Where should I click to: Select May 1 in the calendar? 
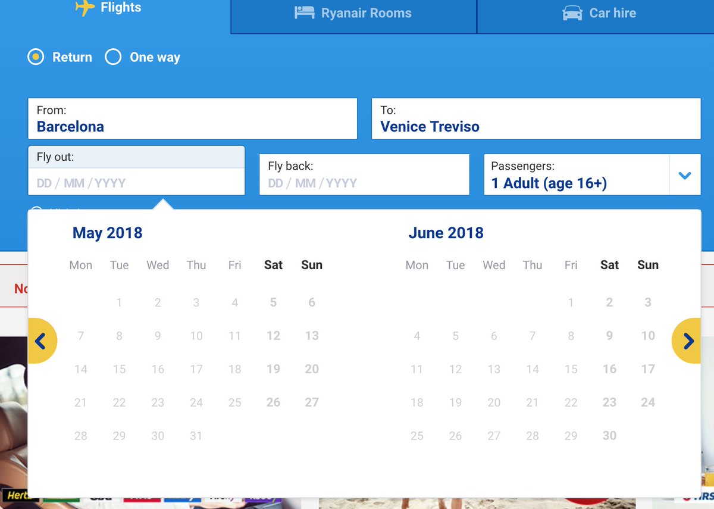pos(119,302)
